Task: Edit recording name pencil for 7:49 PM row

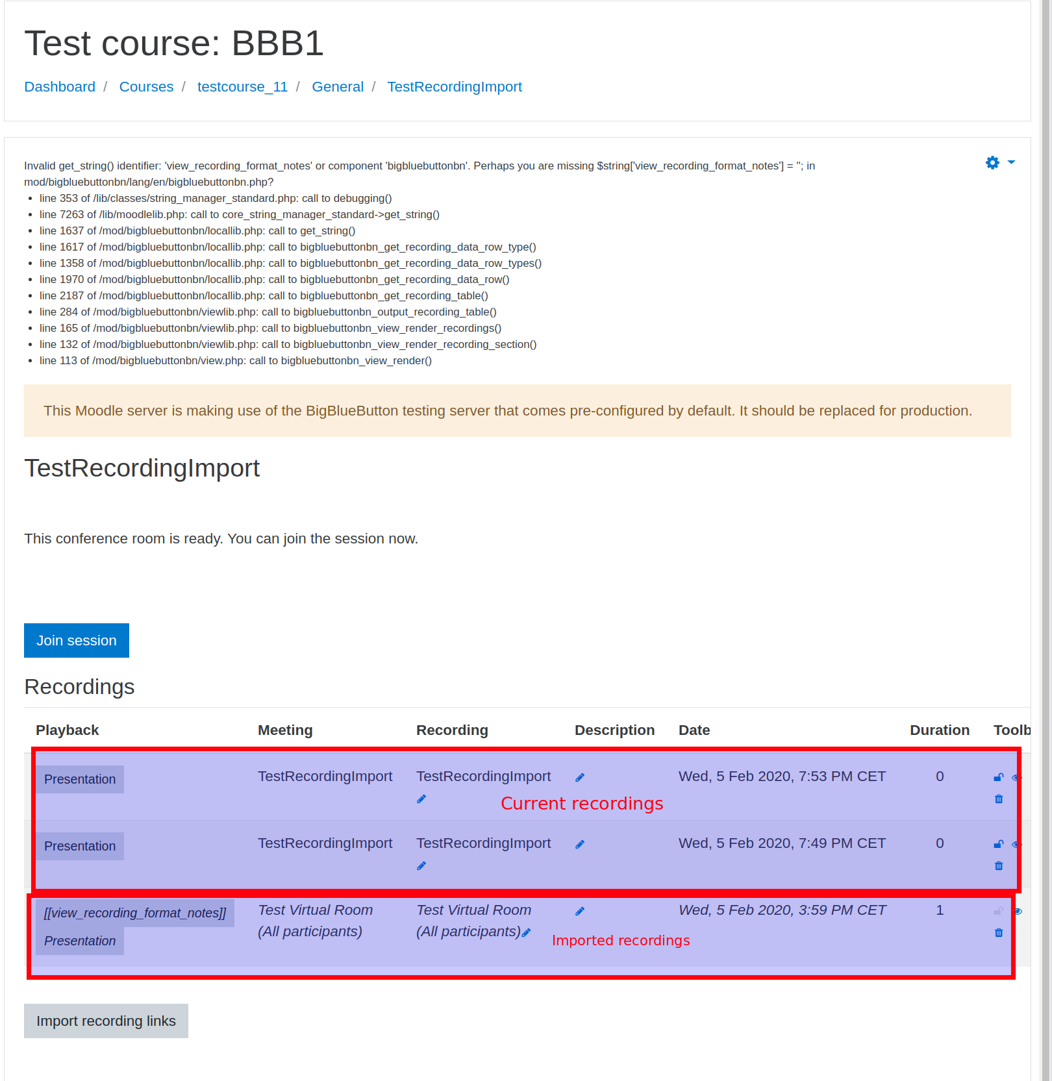Action: (421, 865)
